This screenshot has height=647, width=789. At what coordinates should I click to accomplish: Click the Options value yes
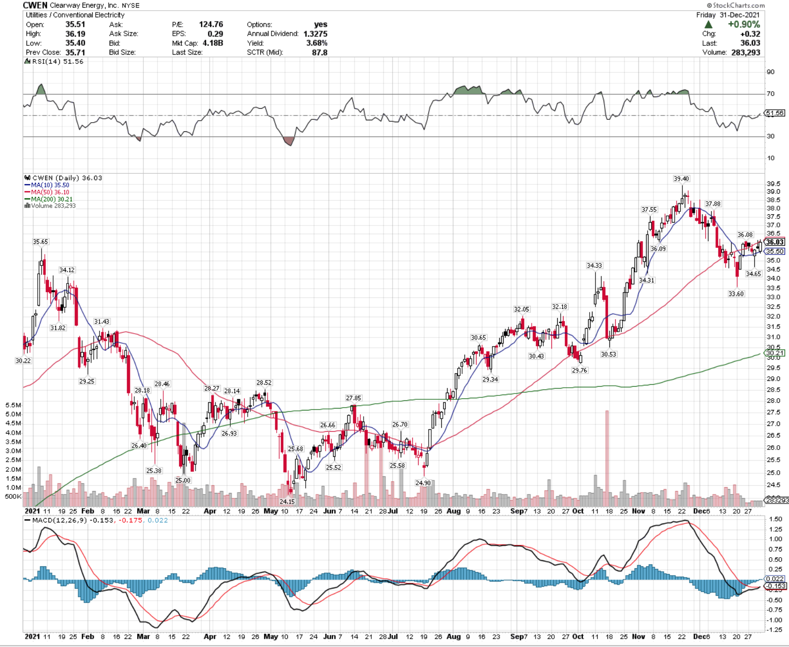click(321, 25)
